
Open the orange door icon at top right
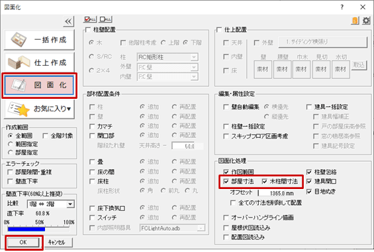click(x=355, y=21)
